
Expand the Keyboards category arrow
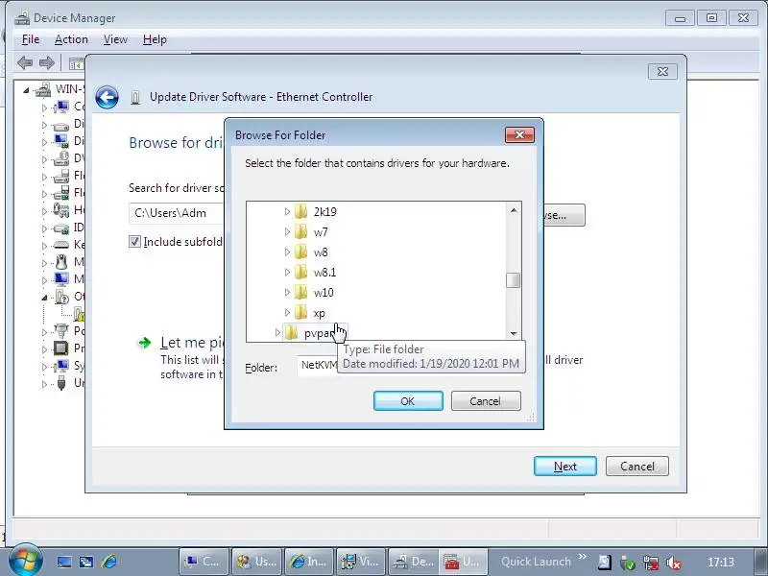(x=44, y=245)
